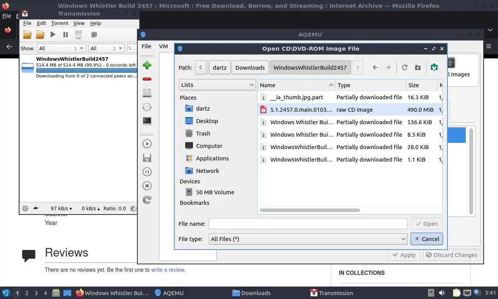This screenshot has height=299, width=498.
Task: Open the second All filter dropdown in Transmission
Action: 106,48
